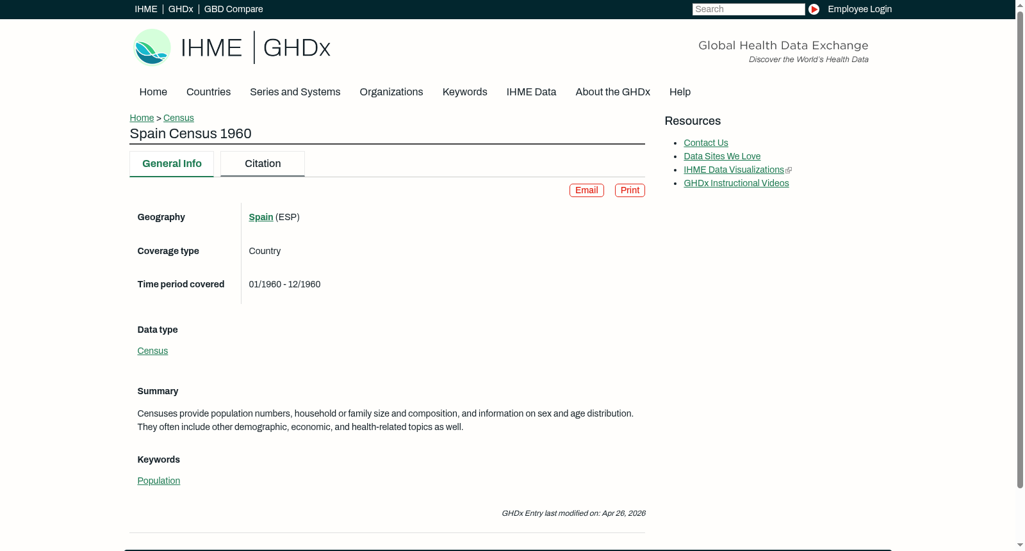Open GHDx link in top bar
Image resolution: width=1025 pixels, height=551 pixels.
(x=181, y=9)
